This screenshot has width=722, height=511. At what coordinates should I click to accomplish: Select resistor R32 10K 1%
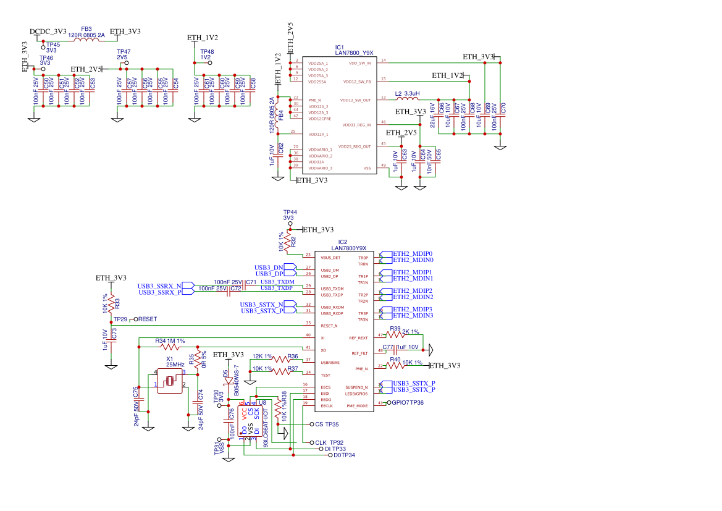(x=287, y=242)
